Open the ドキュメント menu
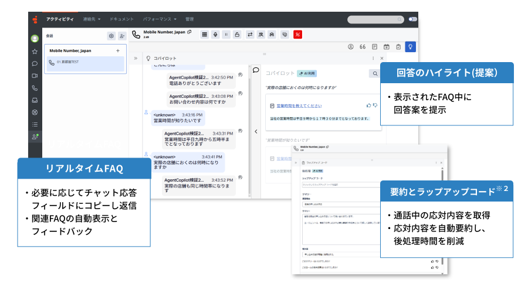528x290 pixels. (121, 19)
